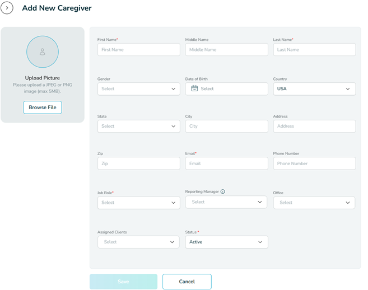Open the Reporting Manager dropdown
Image resolution: width=368 pixels, height=290 pixels.
coord(226,202)
